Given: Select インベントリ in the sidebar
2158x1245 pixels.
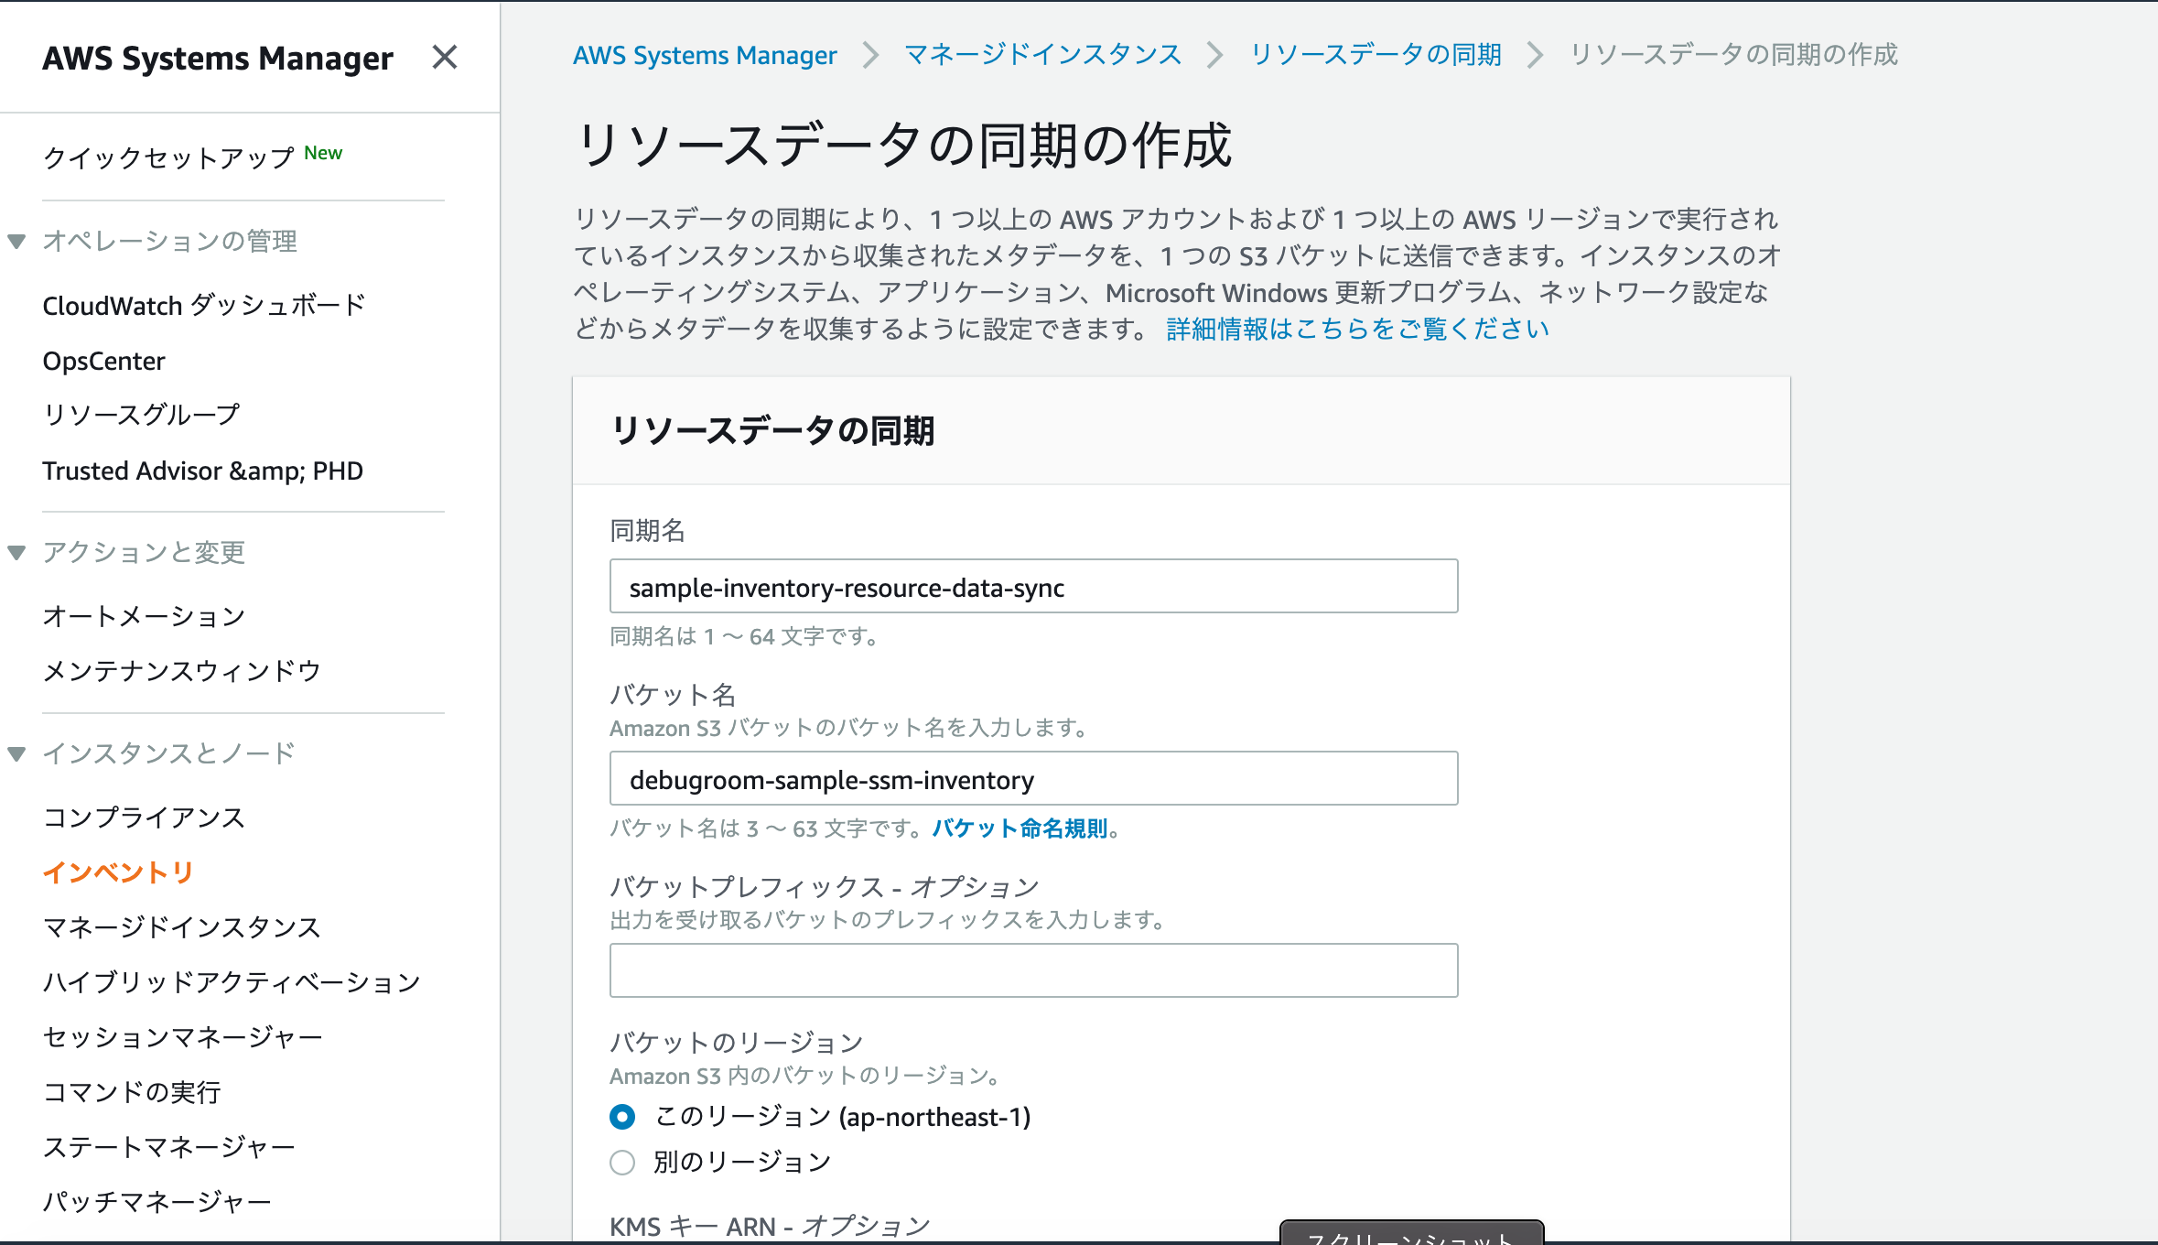Looking at the screenshot, I should 118,872.
